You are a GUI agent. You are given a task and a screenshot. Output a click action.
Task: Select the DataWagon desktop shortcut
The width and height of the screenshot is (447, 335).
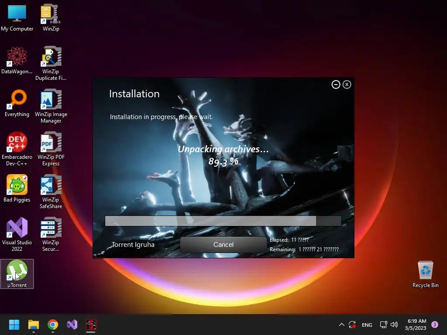pos(17,60)
